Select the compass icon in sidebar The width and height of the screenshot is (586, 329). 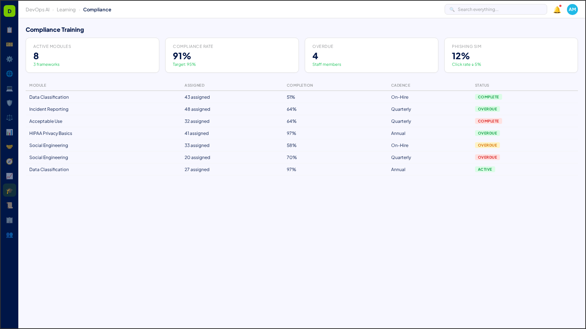click(10, 161)
